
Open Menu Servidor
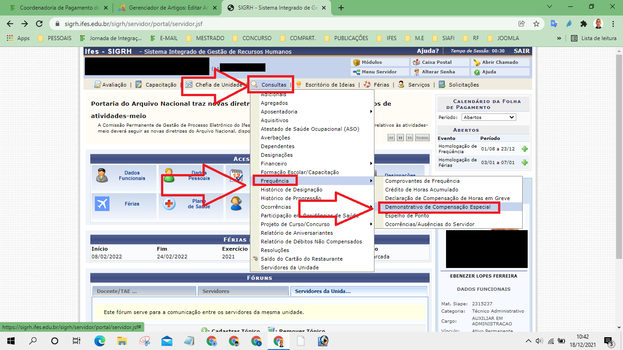point(380,72)
